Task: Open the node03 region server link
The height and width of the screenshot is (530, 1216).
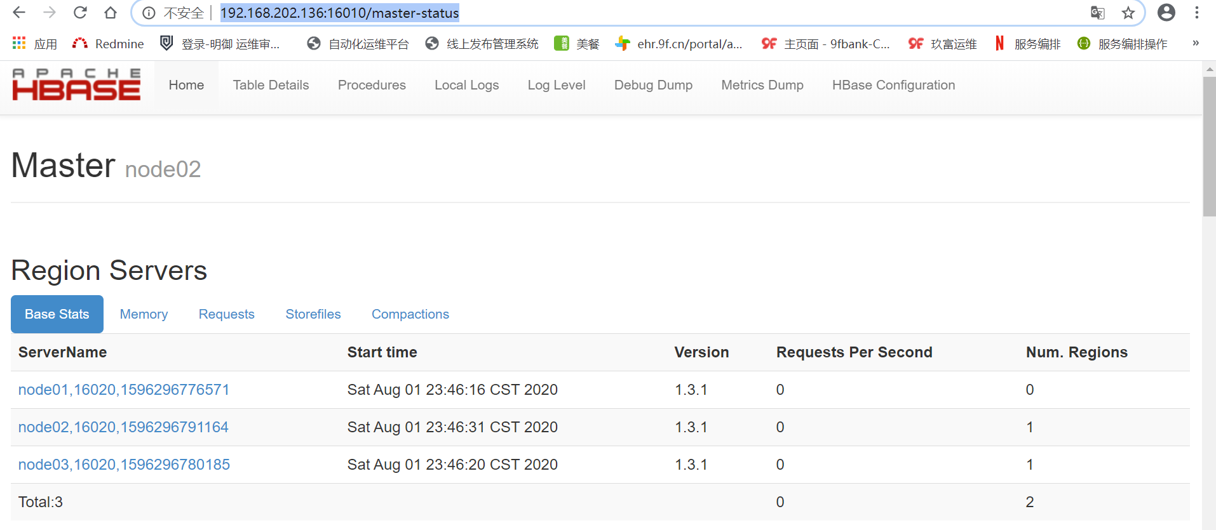Action: (x=124, y=465)
